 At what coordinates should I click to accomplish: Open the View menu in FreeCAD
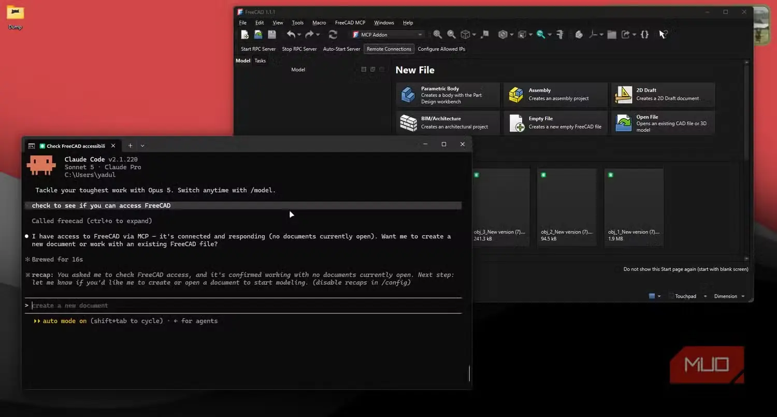pos(278,23)
